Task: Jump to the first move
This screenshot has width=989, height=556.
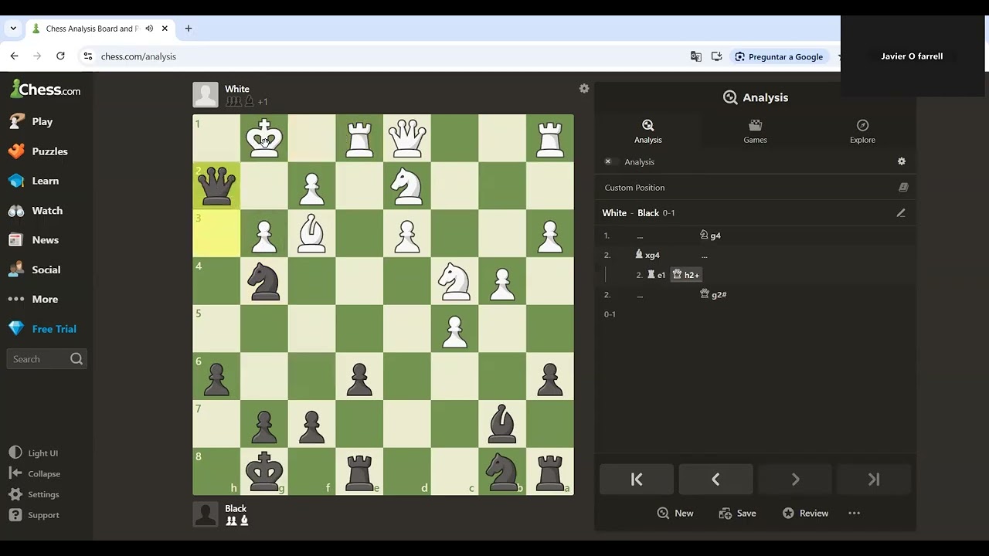Action: [x=637, y=480]
